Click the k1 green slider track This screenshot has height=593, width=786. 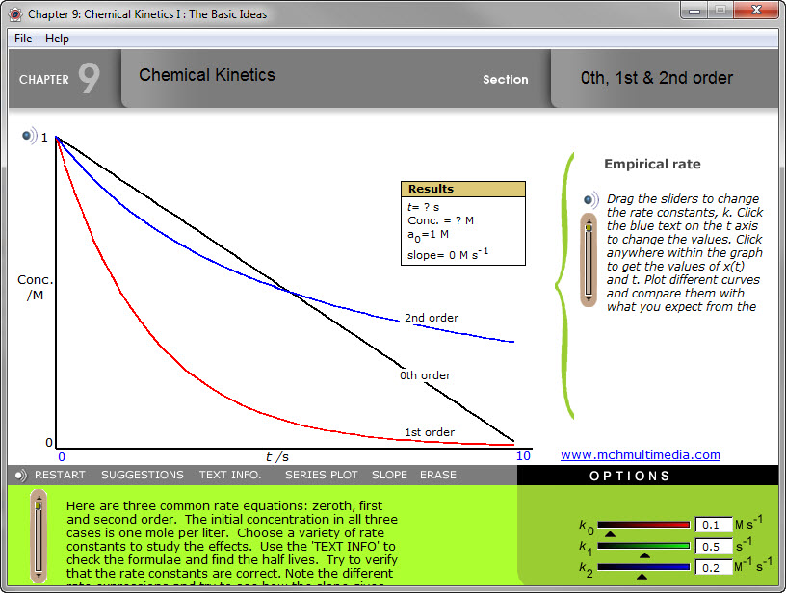pyautogui.click(x=643, y=546)
